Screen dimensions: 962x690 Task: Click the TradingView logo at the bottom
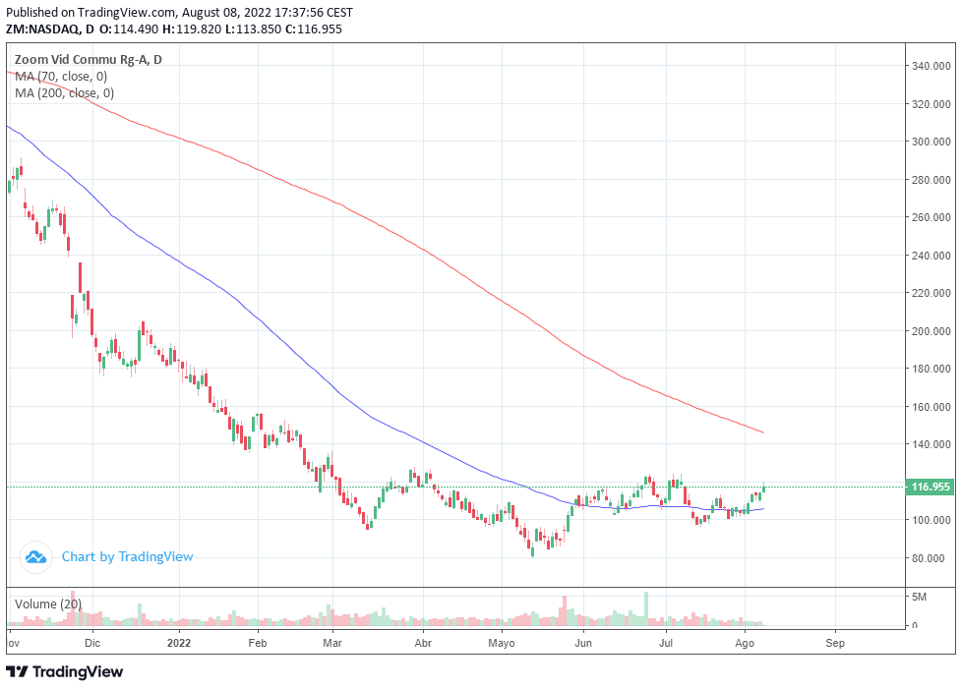click(x=64, y=671)
